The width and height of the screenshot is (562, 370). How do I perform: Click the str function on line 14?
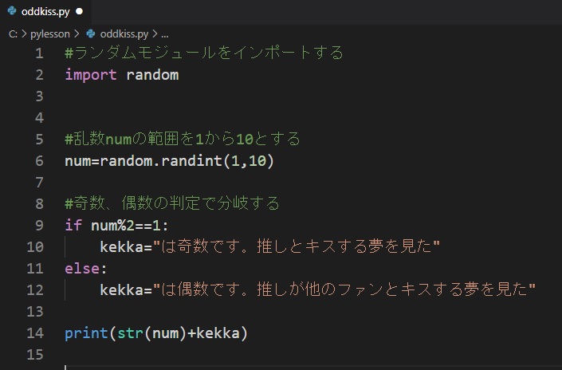(x=131, y=333)
